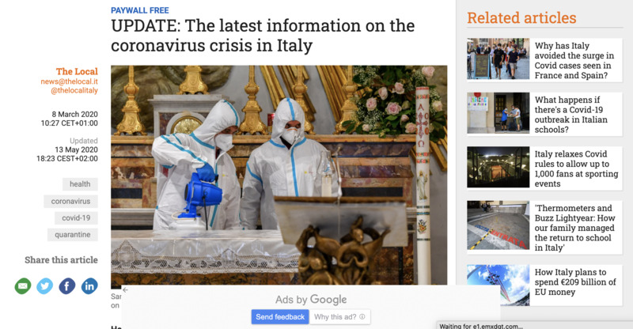Viewport: 633px width, 329px height.
Task: Open article about Italy avoiding Covid surge
Action: tap(574, 61)
